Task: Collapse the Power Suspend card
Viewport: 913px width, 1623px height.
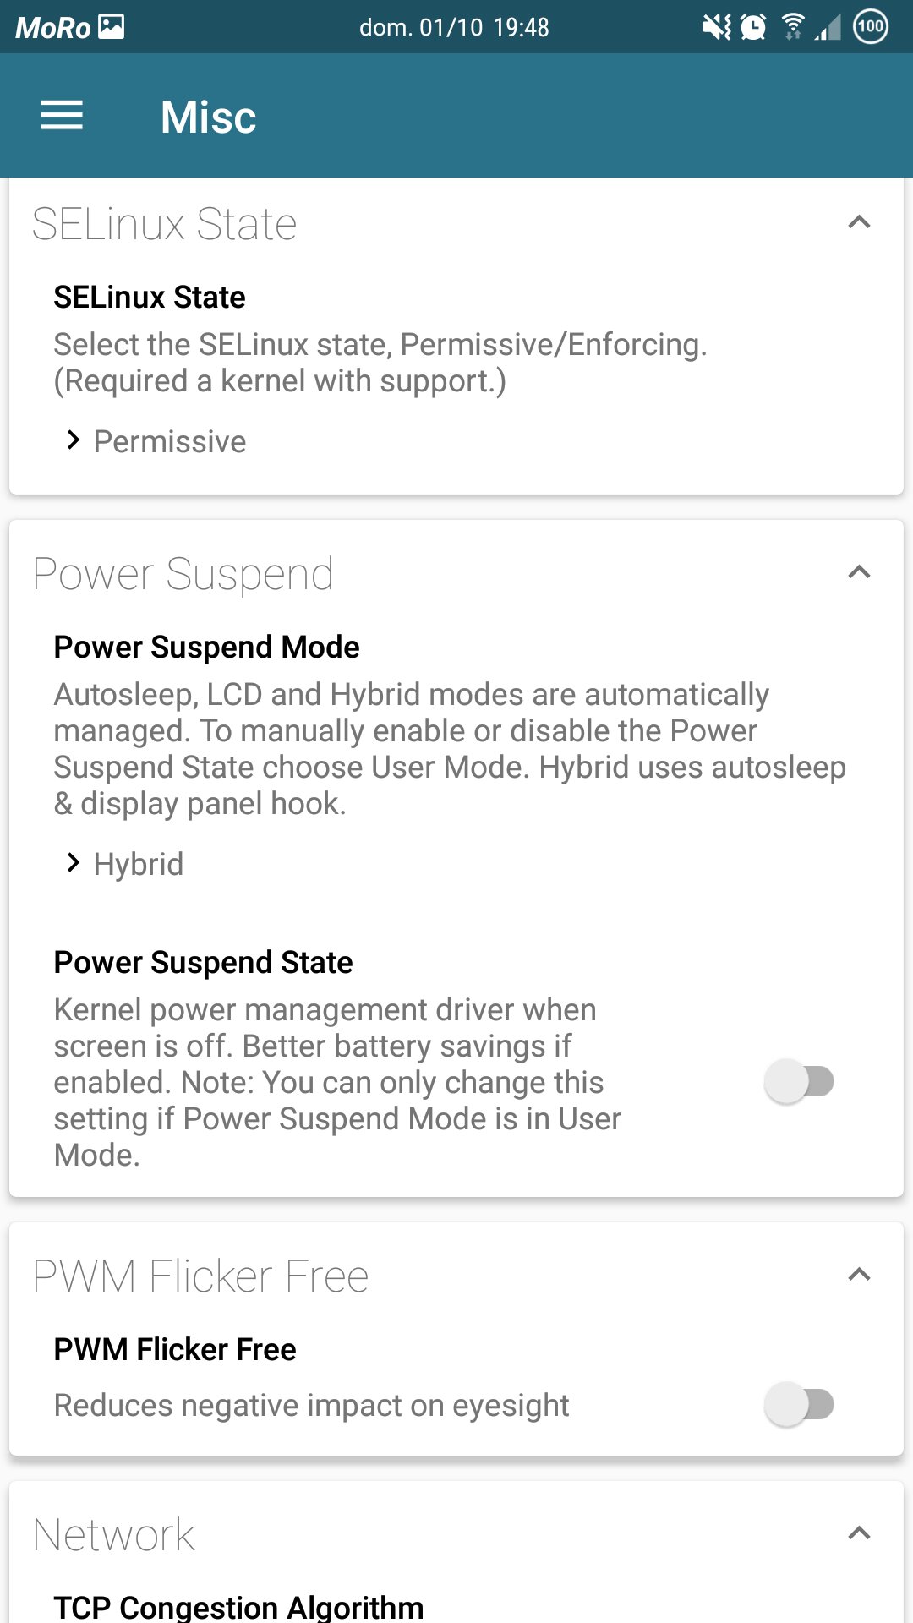Action: 859,572
